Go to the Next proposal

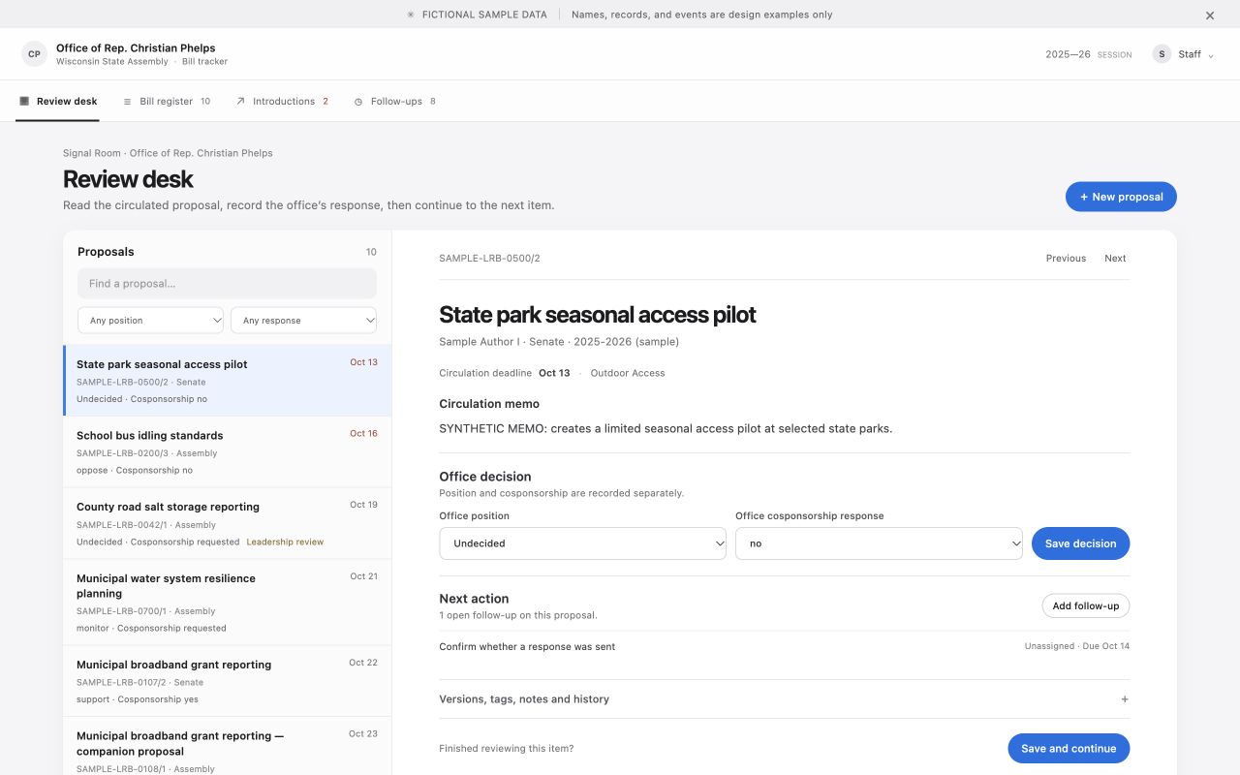[1115, 258]
